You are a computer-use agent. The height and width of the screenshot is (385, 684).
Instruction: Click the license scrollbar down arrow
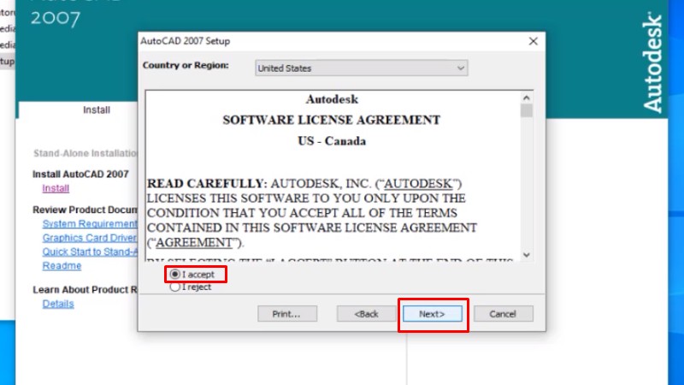coord(526,254)
